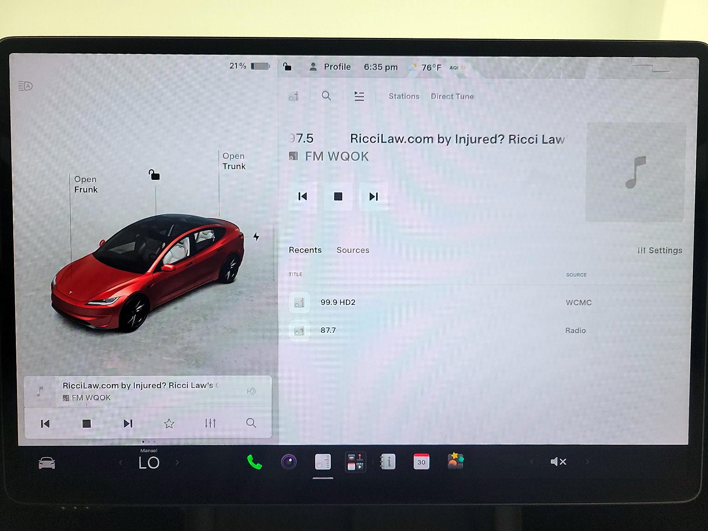Screen dimensions: 708x531
Task: Open mini player RicciLaw.com now playing title
Action: point(141,385)
